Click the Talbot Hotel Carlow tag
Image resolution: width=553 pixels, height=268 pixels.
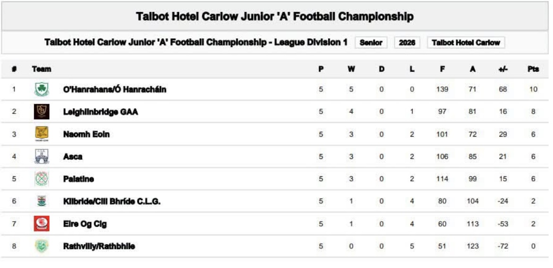click(x=466, y=43)
